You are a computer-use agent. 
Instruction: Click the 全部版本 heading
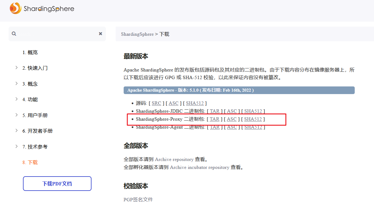click(136, 146)
